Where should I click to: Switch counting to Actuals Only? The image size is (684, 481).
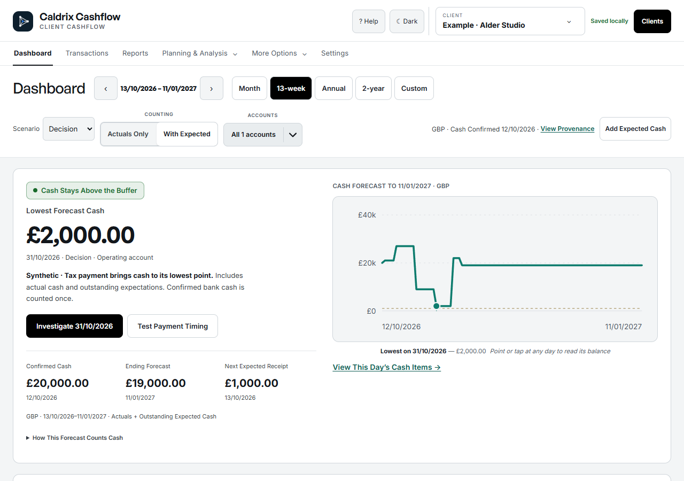(128, 134)
